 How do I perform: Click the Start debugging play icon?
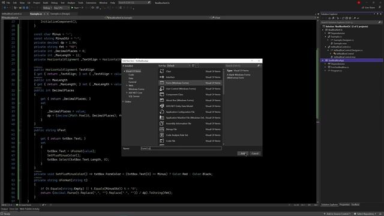click(x=72, y=8)
